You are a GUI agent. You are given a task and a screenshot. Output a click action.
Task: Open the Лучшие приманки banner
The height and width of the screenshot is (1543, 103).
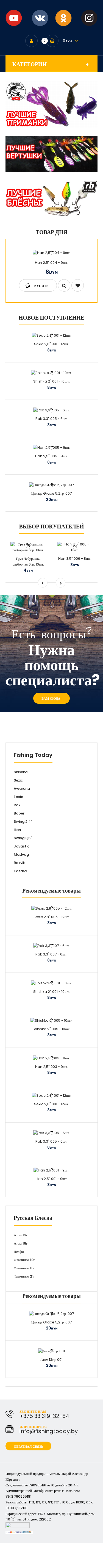(x=52, y=104)
